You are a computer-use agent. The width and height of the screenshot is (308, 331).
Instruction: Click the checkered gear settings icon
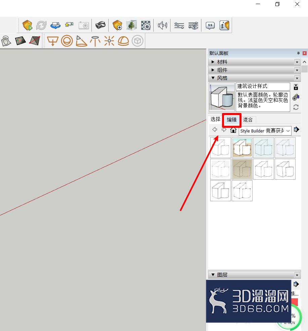146,25
